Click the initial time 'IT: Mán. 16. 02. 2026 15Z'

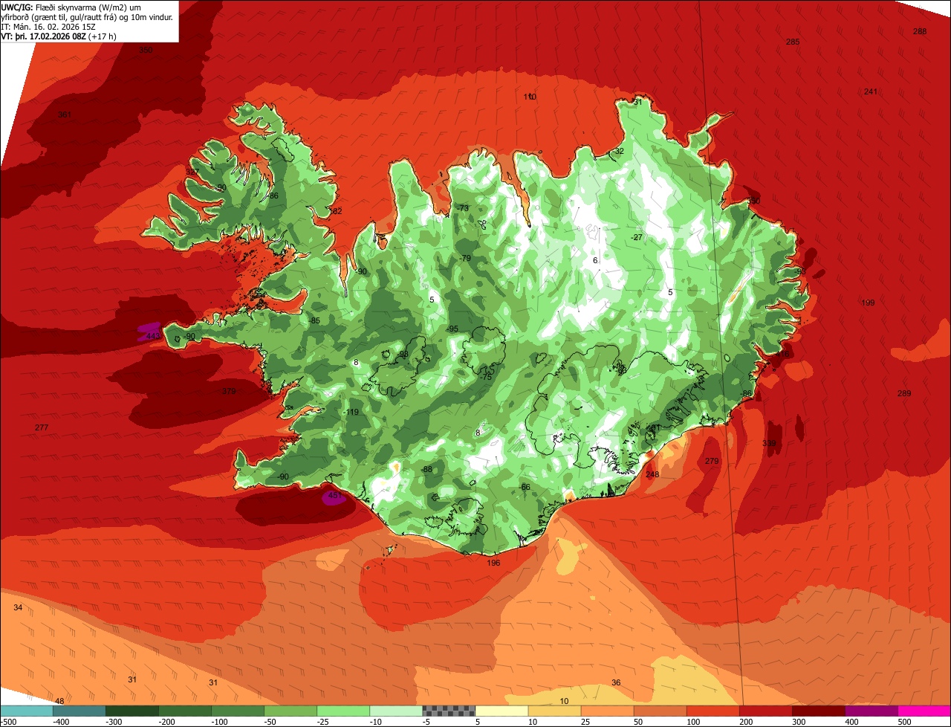(x=49, y=27)
